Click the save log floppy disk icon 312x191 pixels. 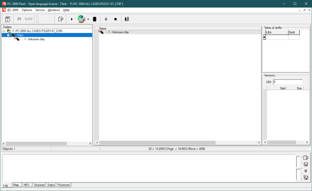306,164
